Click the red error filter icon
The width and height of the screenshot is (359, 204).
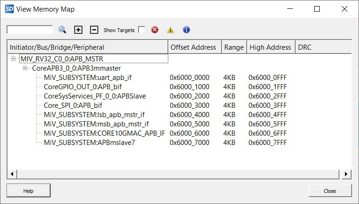(155, 30)
